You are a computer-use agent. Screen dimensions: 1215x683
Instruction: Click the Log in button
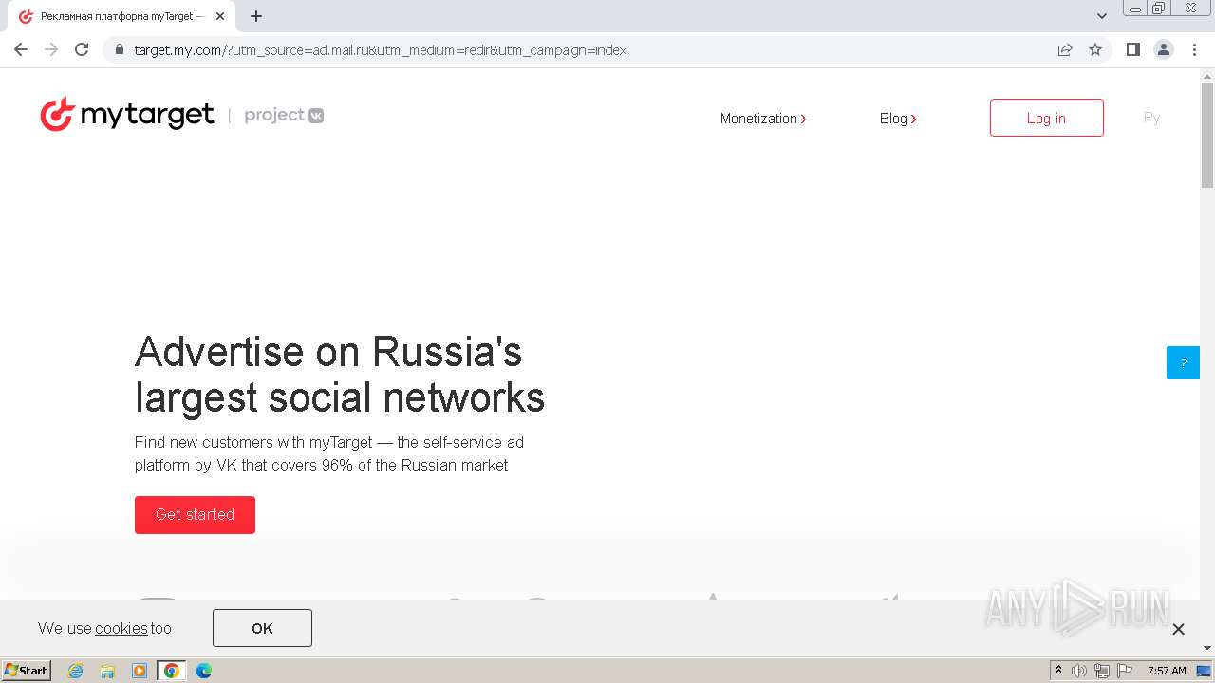click(1046, 118)
